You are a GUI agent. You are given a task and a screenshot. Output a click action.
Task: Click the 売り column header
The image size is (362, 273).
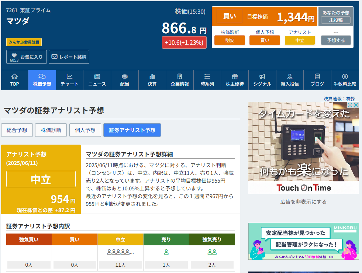(166, 239)
